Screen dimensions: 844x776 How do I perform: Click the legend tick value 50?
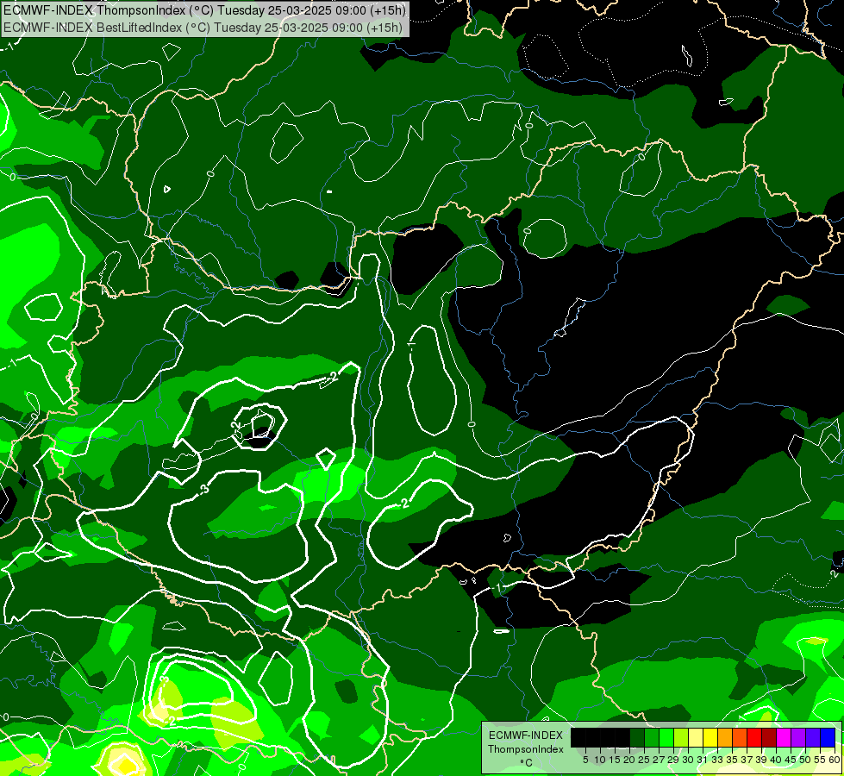coord(806,760)
